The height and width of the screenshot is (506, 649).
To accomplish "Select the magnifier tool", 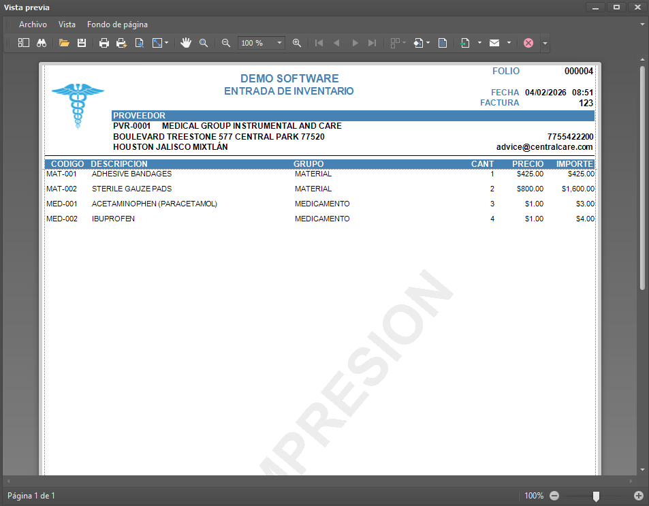I will 204,43.
